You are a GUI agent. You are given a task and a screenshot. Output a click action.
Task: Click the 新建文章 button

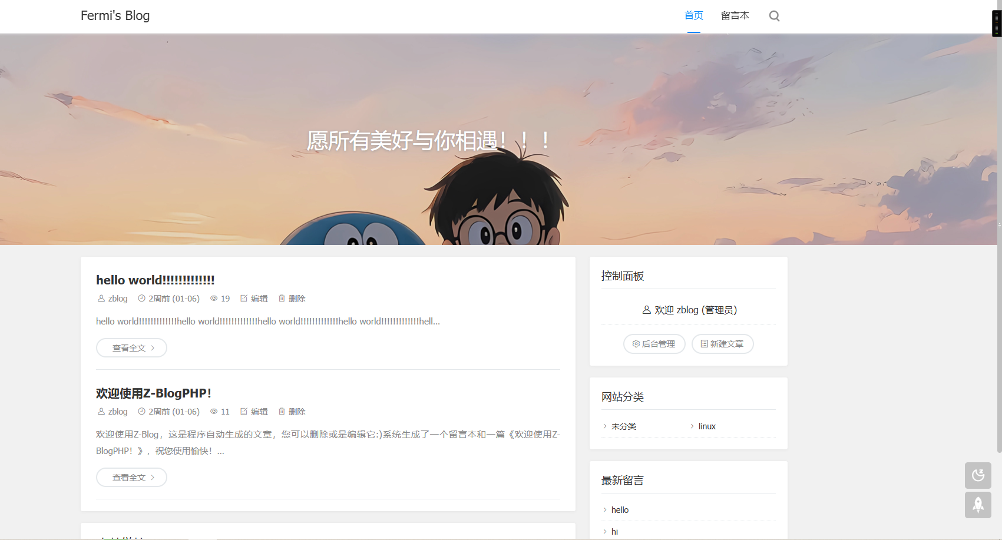tap(722, 344)
